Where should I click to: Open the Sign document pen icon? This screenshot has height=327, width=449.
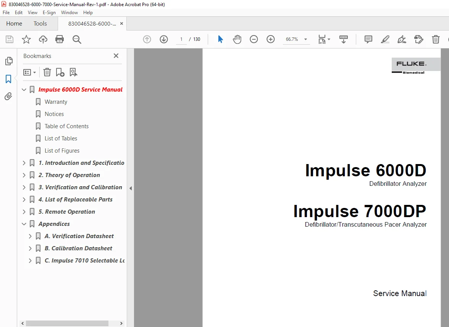point(402,39)
